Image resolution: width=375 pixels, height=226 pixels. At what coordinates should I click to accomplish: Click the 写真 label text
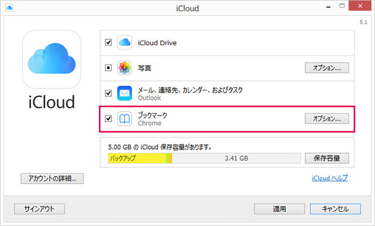click(x=145, y=68)
